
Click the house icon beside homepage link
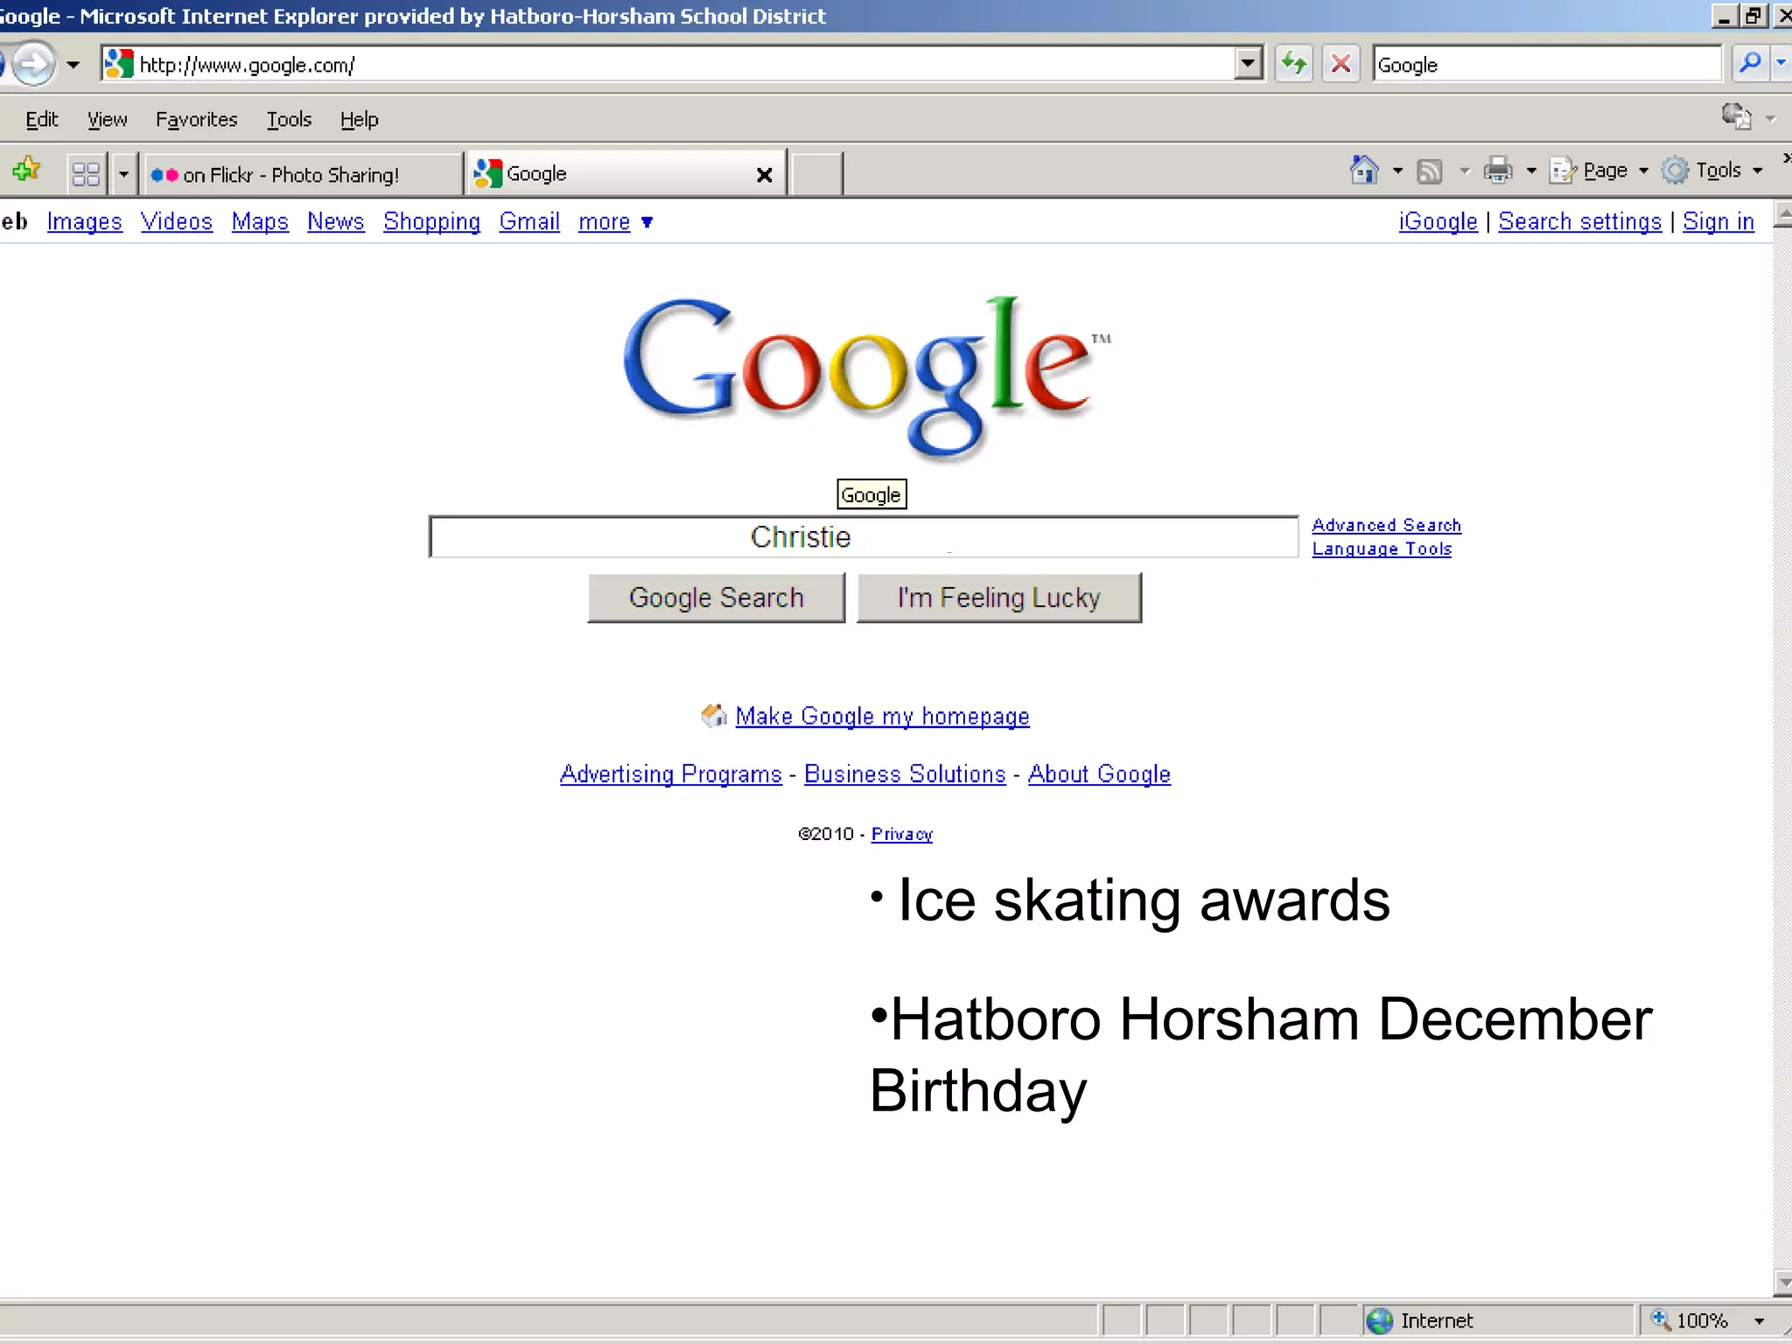click(x=714, y=716)
